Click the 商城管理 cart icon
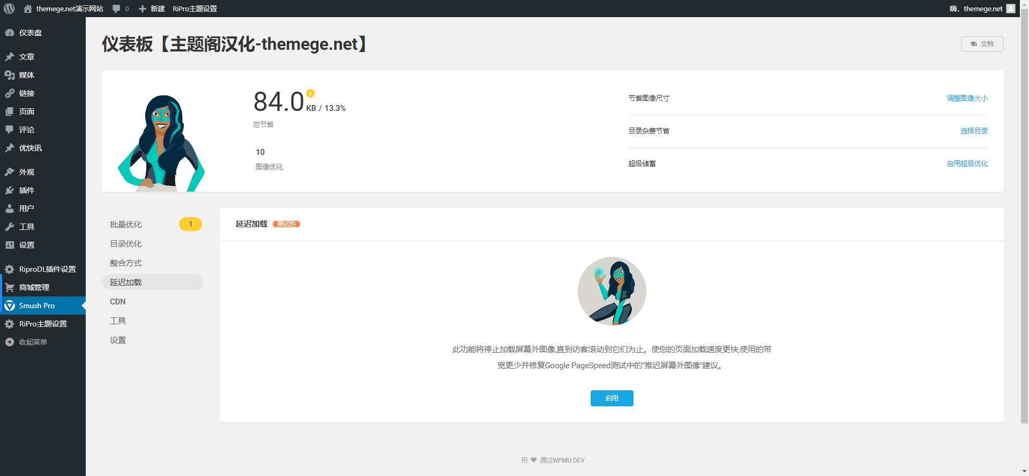 (10, 287)
